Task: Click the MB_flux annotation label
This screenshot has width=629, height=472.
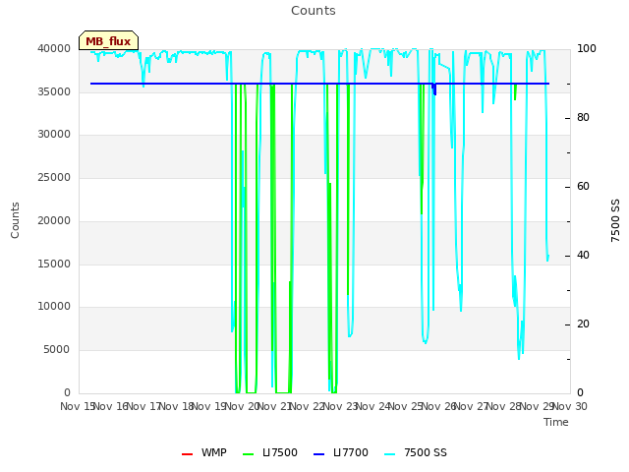Action: (108, 40)
